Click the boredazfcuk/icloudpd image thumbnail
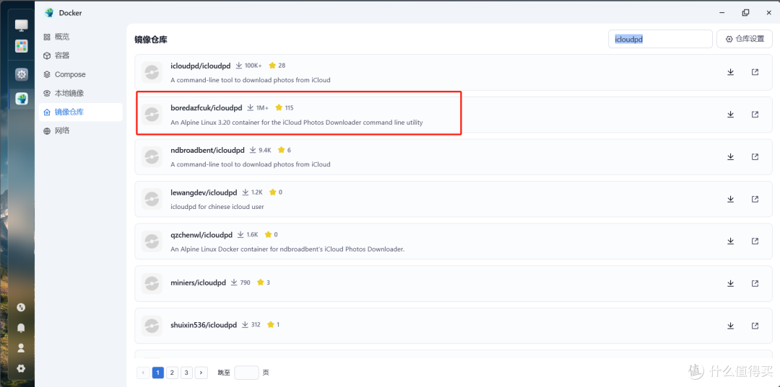780x387 pixels. [x=151, y=114]
